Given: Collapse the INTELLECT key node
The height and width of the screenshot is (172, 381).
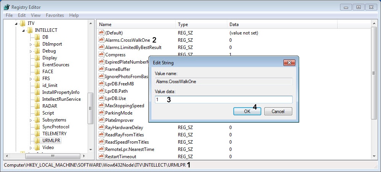Looking at the screenshot, I should click(24, 31).
